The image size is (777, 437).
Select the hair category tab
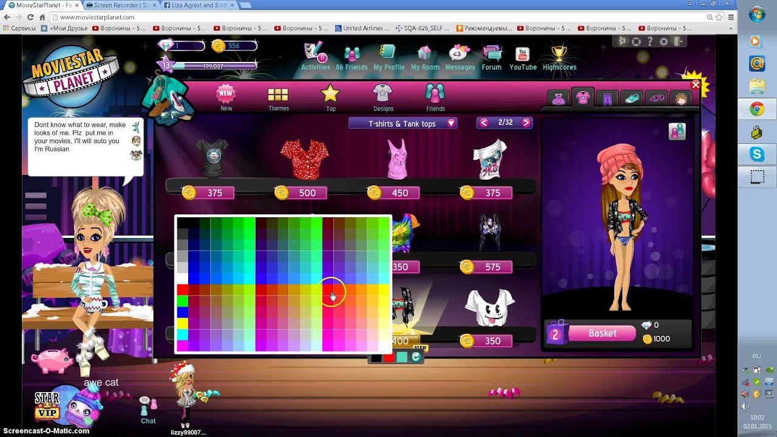pyautogui.click(x=681, y=98)
